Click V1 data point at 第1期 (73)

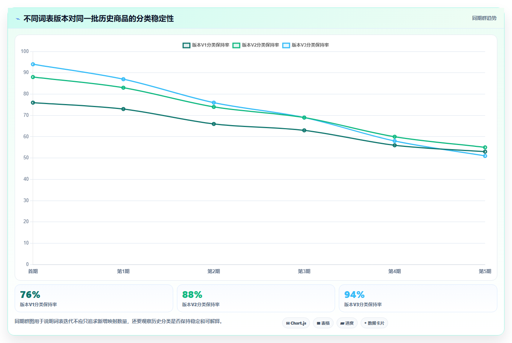(x=123, y=109)
